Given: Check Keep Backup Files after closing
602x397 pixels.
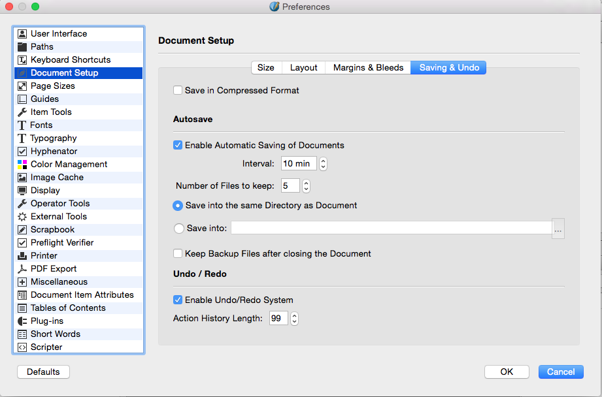Looking at the screenshot, I should point(178,253).
